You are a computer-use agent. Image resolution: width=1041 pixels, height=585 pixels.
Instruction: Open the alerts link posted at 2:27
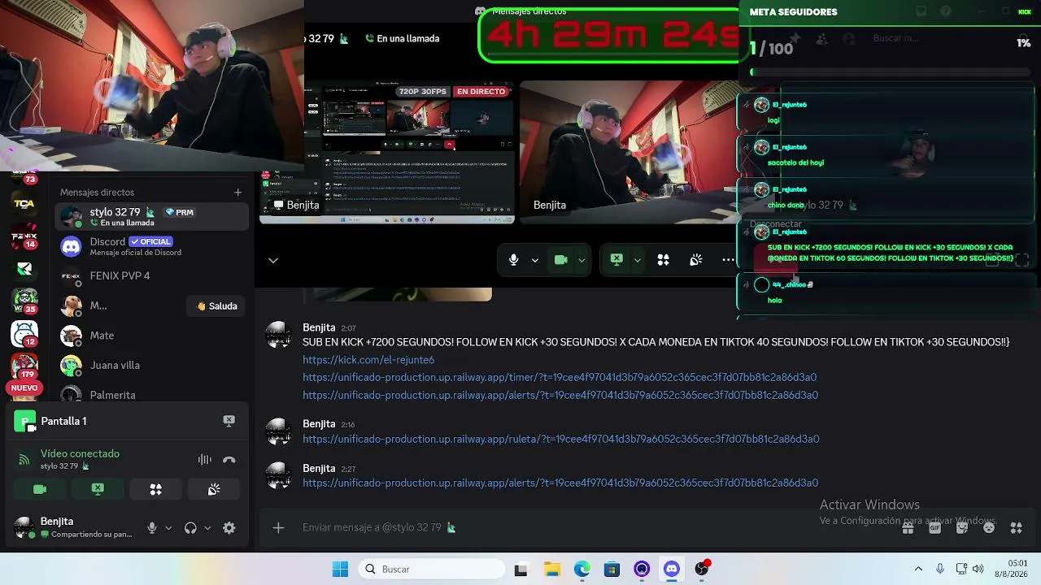pyautogui.click(x=560, y=483)
